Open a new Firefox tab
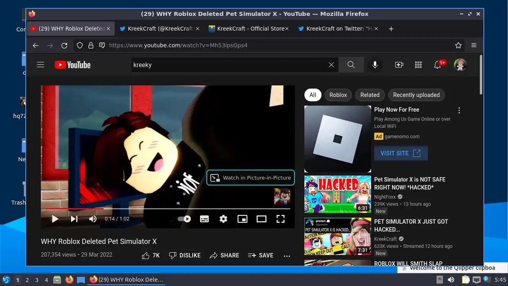 pyautogui.click(x=391, y=29)
